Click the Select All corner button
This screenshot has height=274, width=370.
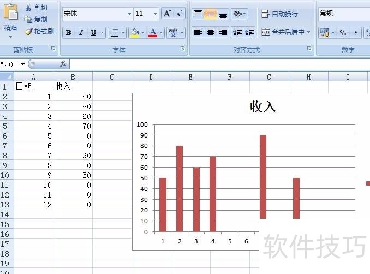click(7, 77)
